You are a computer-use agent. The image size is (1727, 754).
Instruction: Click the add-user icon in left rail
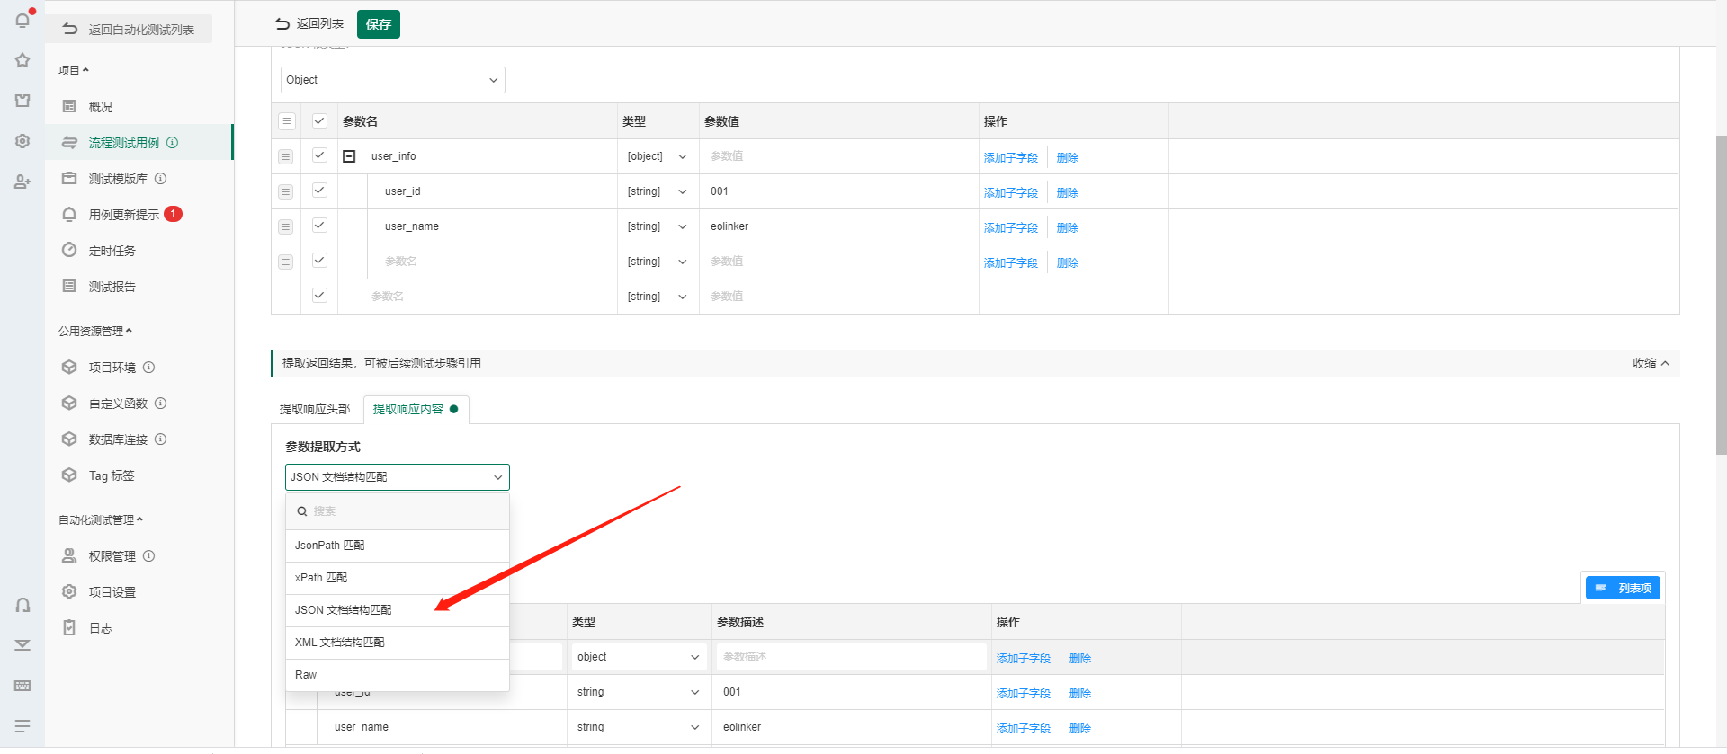click(x=22, y=182)
